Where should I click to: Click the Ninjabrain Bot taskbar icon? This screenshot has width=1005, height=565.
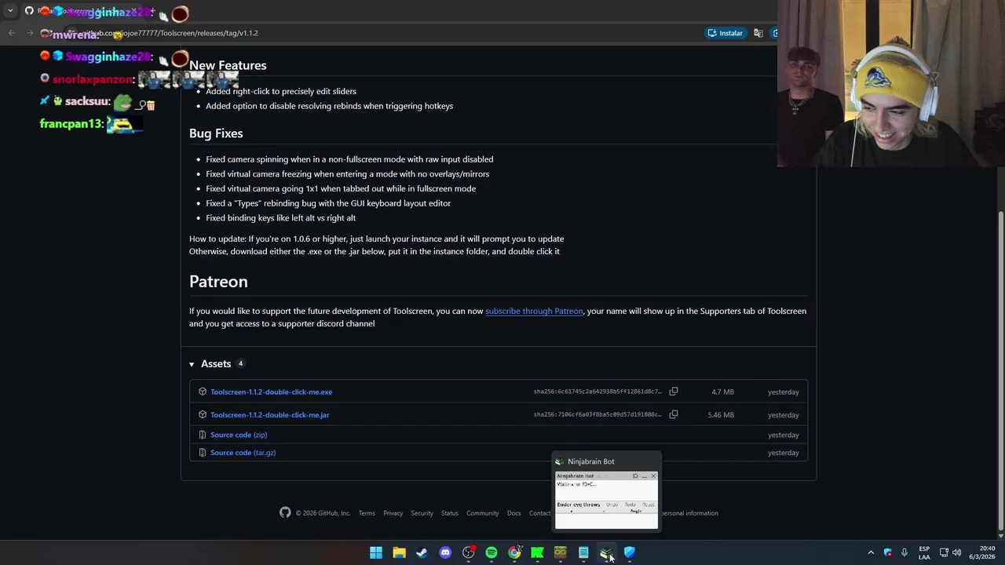[x=606, y=552]
